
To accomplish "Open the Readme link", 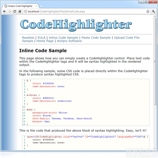I will pos(28,38).
